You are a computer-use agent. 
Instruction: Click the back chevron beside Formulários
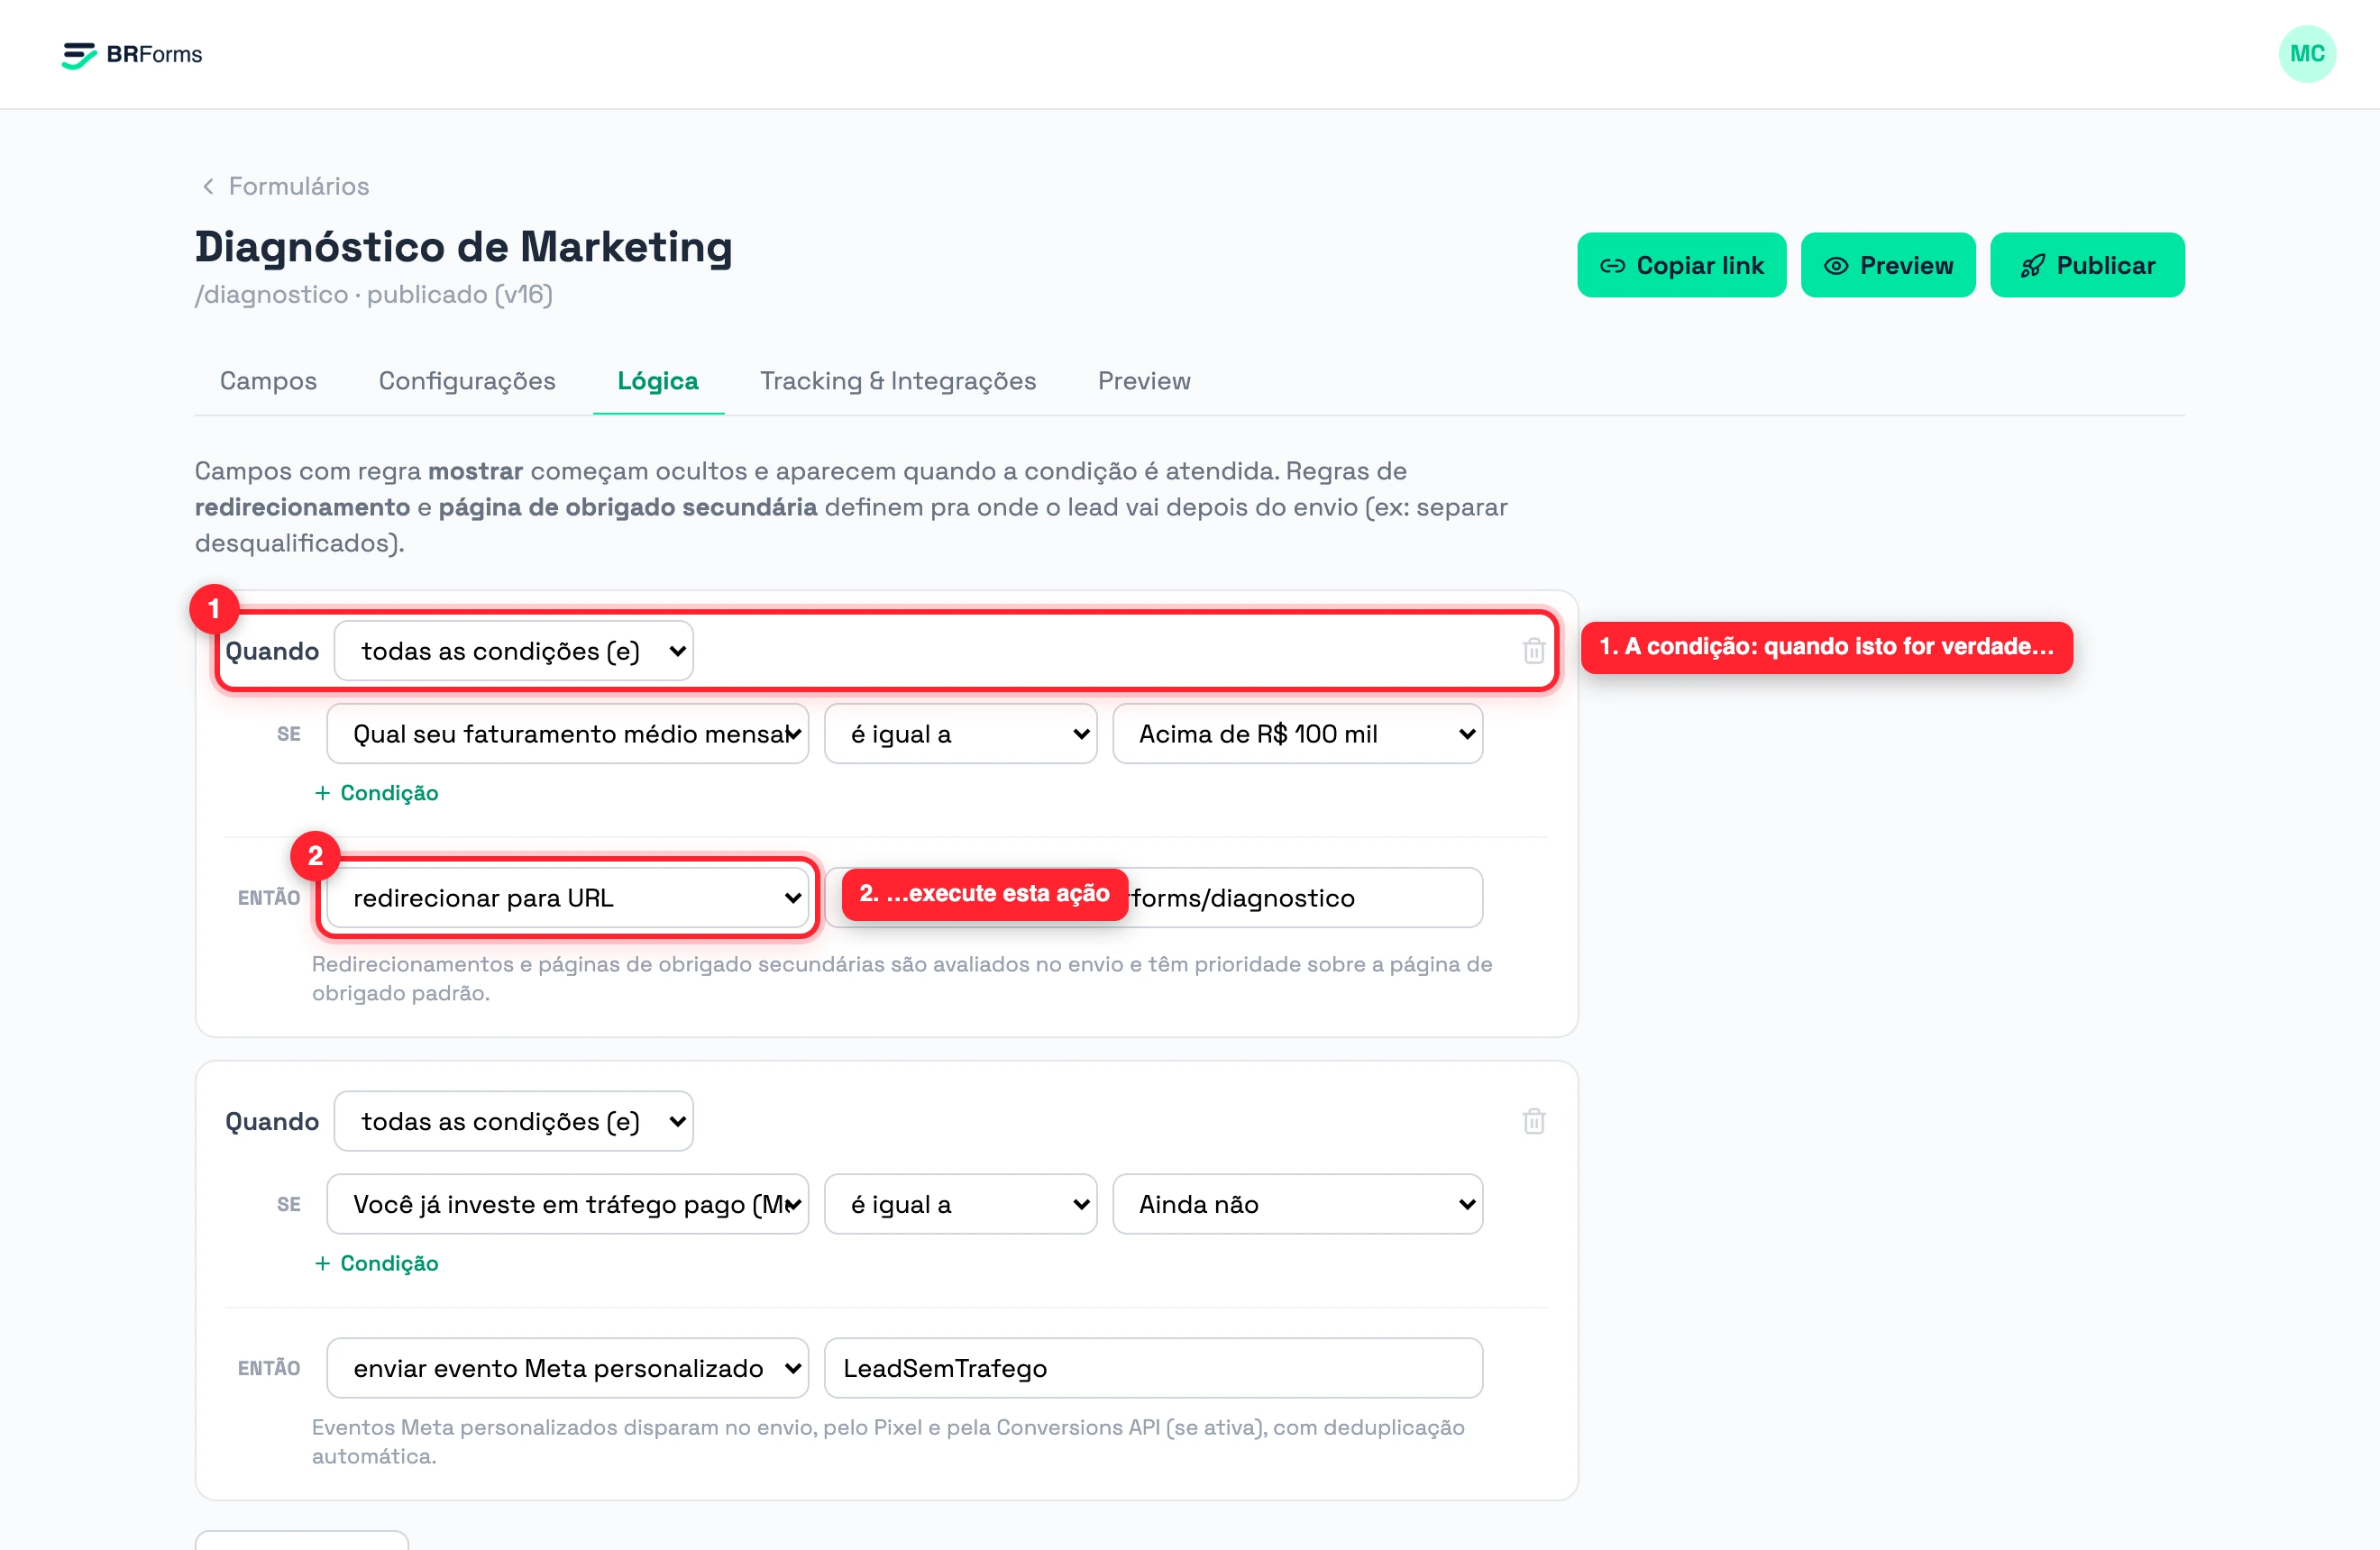(208, 187)
